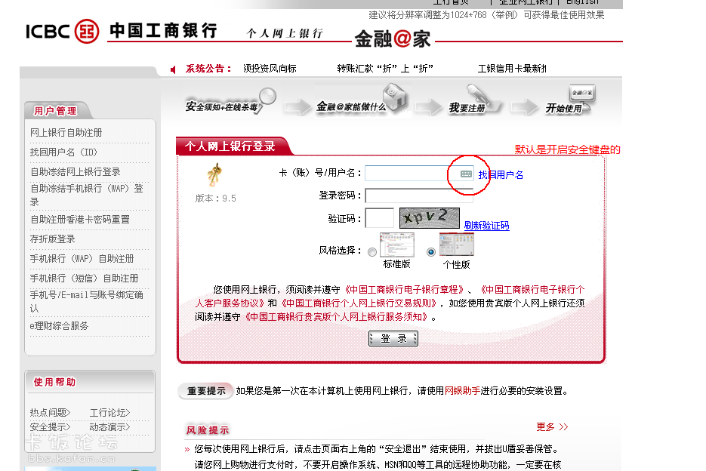Viewport: 706px width, 471px height.
Task: Focus the 登录密码 input field
Action: click(x=419, y=196)
